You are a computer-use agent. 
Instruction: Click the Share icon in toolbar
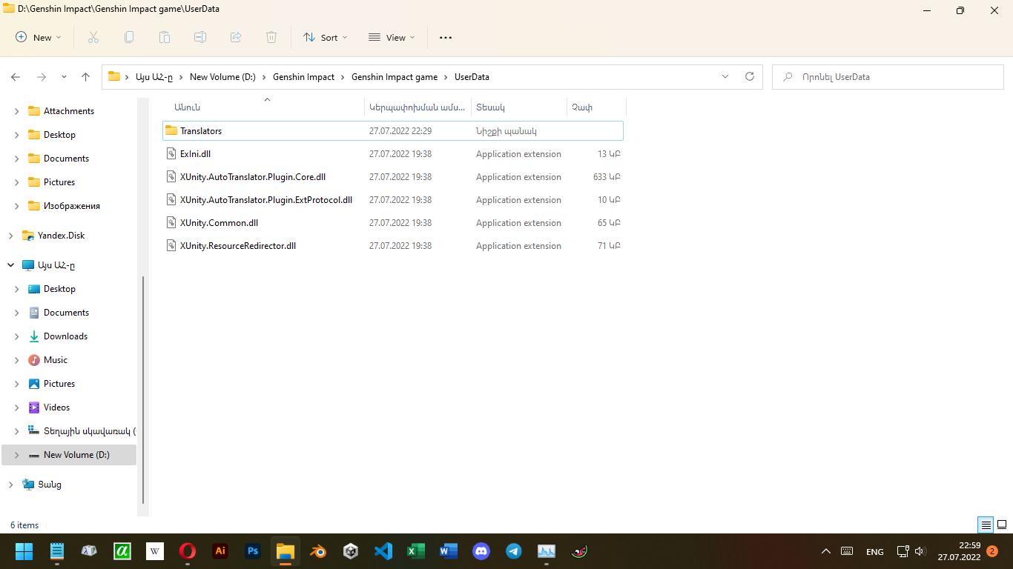pos(236,37)
